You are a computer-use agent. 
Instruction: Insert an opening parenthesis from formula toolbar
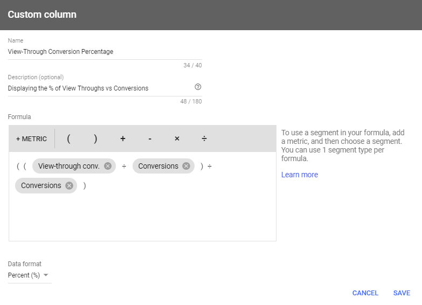68,138
